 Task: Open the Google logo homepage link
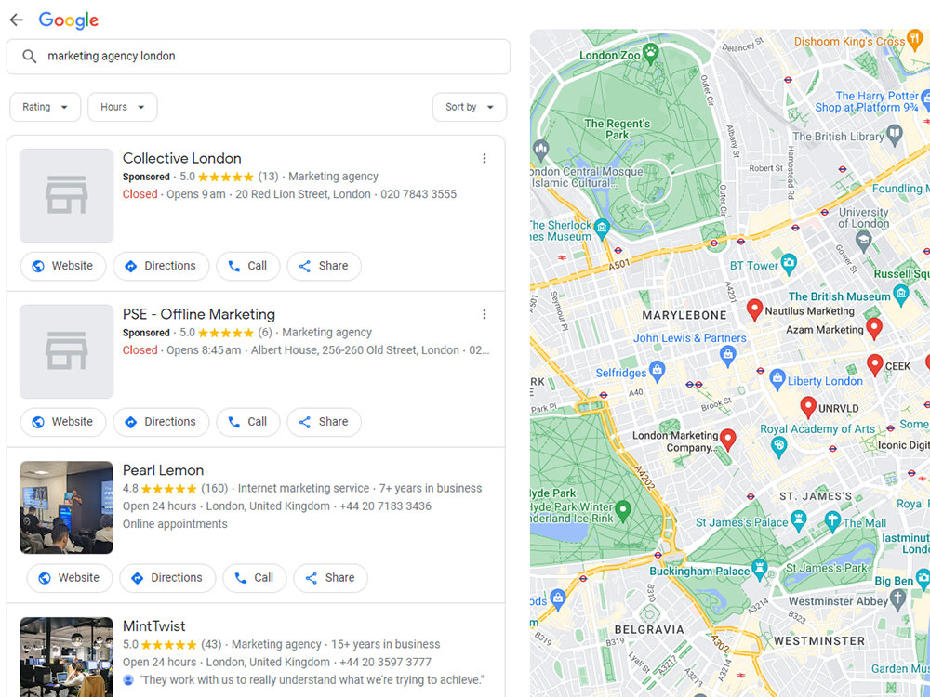(x=69, y=20)
